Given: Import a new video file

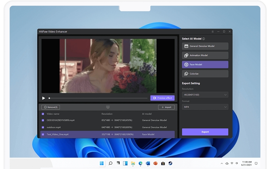Looking at the screenshot, I should click(x=166, y=107).
